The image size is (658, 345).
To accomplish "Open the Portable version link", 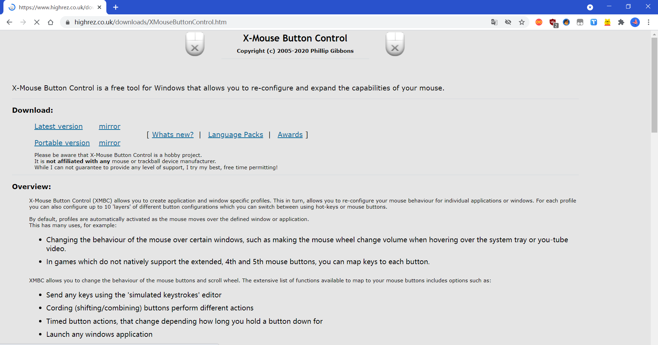I will [x=62, y=143].
